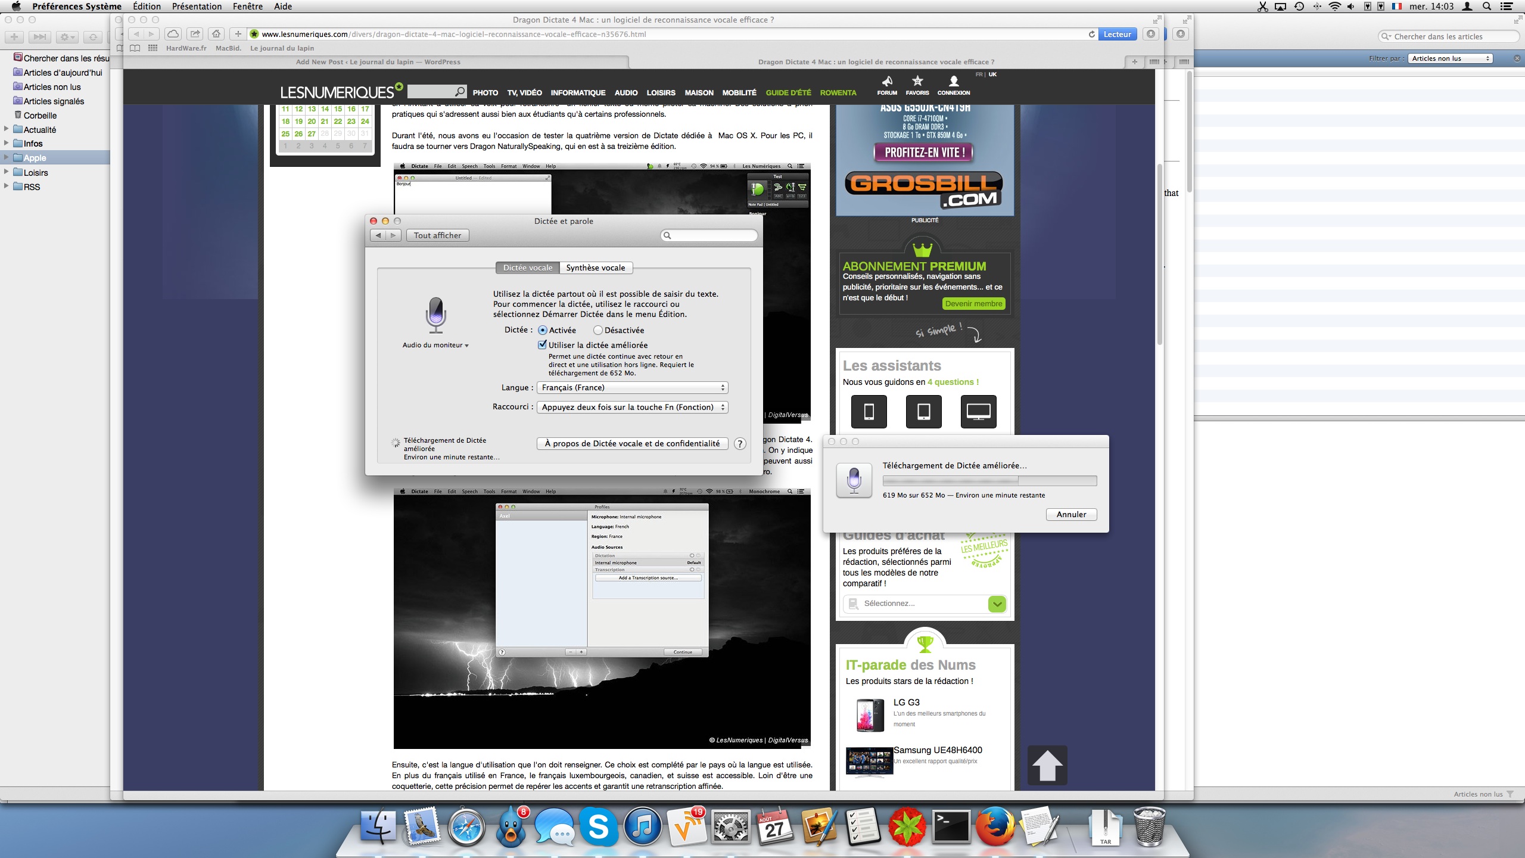1525x858 pixels.
Task: Select the Désactivée radio button
Action: (x=597, y=330)
